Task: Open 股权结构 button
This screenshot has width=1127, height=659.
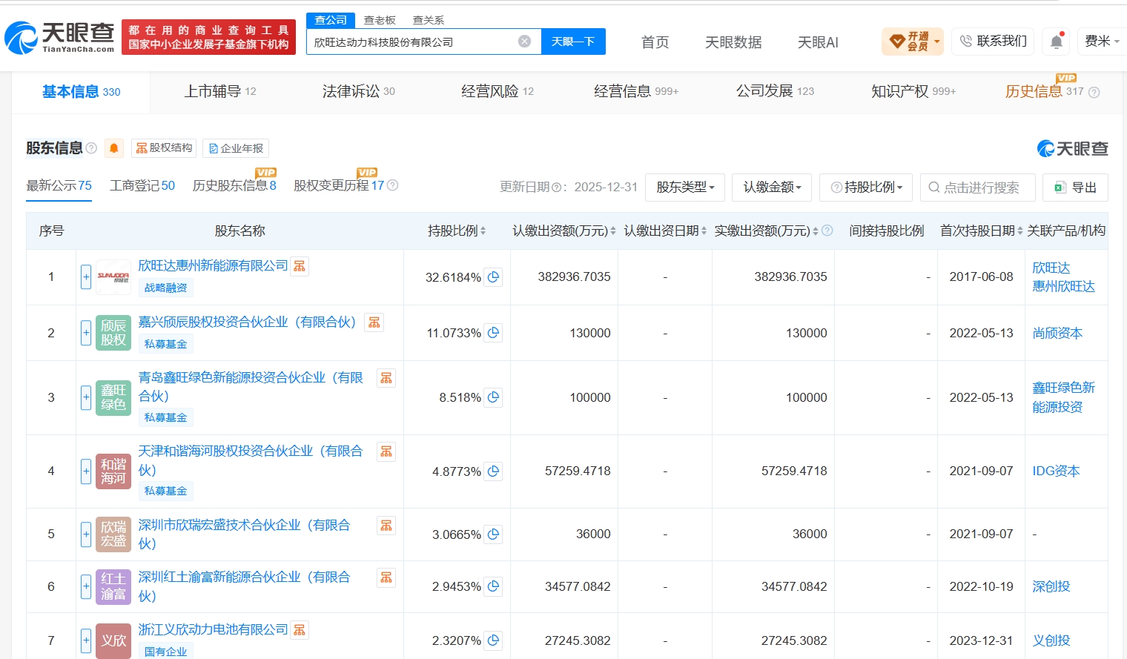Action: coord(164,148)
